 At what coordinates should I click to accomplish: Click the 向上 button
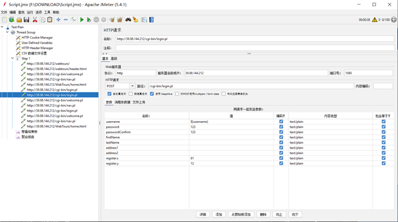(279, 214)
